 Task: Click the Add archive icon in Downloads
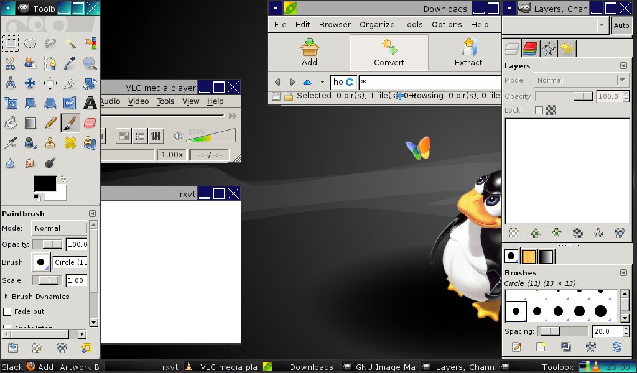(x=310, y=52)
